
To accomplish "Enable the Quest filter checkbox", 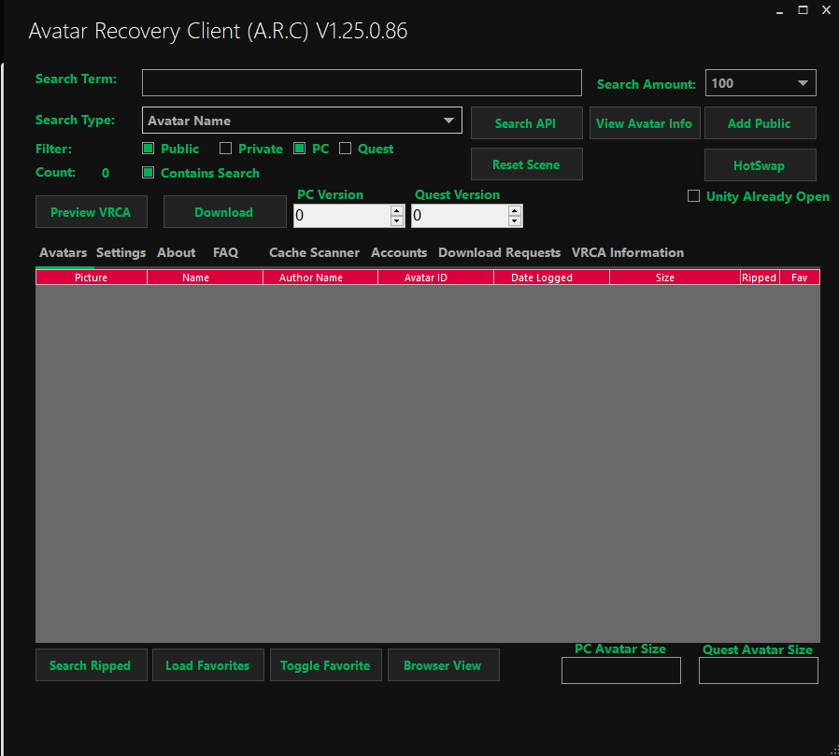I will [x=345, y=149].
